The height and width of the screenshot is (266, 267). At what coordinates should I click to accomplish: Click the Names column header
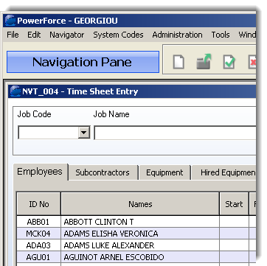(x=140, y=204)
